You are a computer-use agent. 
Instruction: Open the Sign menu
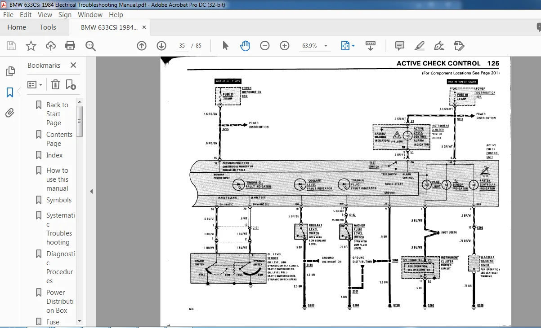click(65, 14)
